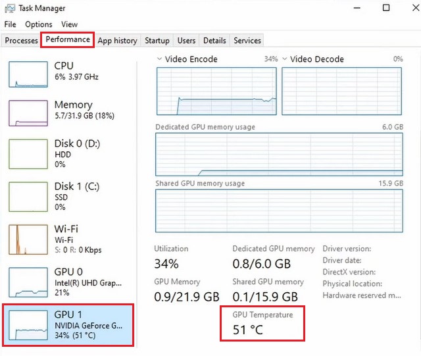Maximize the Task Manager window
421x356 pixels.
pyautogui.click(x=386, y=8)
